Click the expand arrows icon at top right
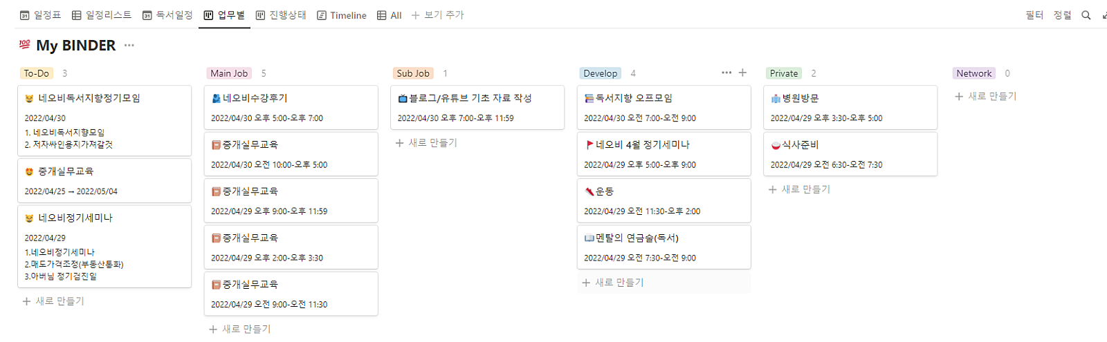 [x=1104, y=15]
